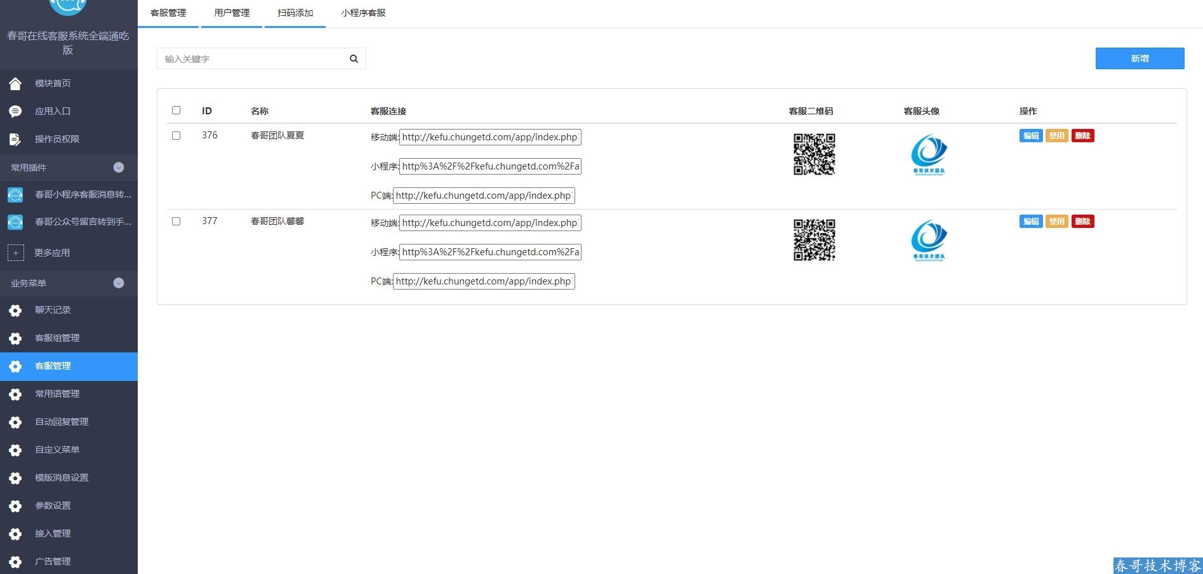View the QR code for ID 376
The height and width of the screenshot is (574, 1203).
click(x=814, y=154)
